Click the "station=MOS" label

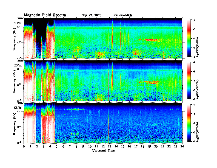(123, 15)
